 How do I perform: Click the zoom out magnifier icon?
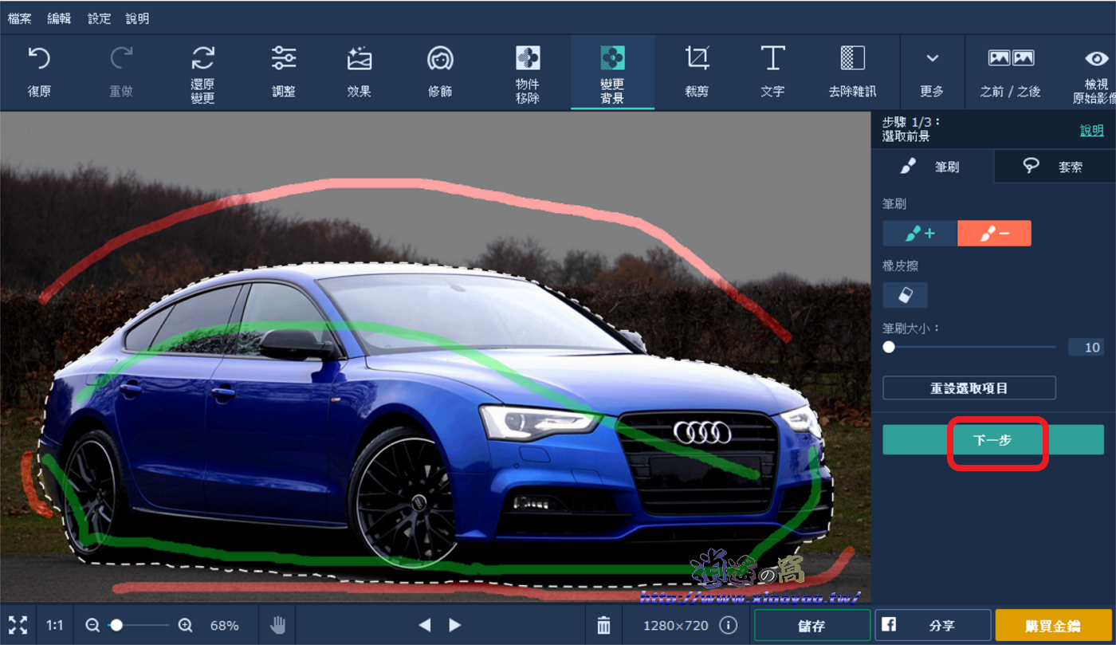pyautogui.click(x=93, y=625)
